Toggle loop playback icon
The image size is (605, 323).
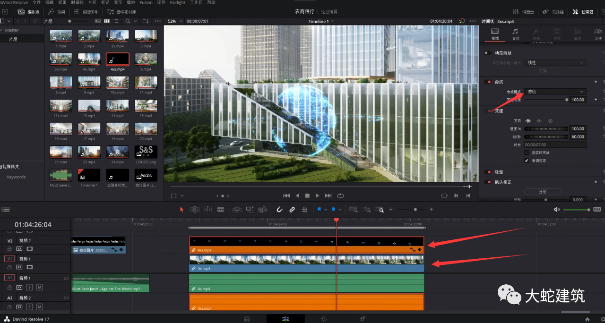click(340, 195)
